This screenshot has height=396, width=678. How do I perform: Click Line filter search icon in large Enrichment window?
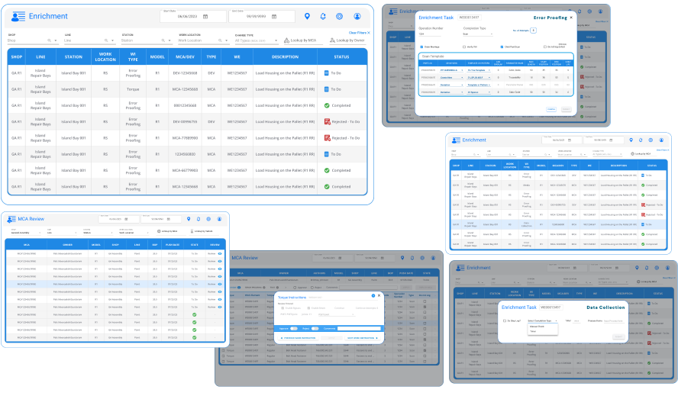(106, 40)
